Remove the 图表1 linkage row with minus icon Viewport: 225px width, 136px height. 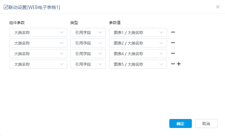pyautogui.click(x=173, y=32)
